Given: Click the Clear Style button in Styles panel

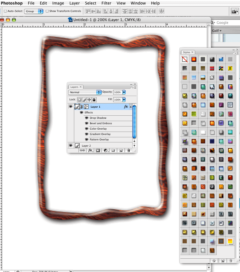Looking at the screenshot, I should point(214,260).
